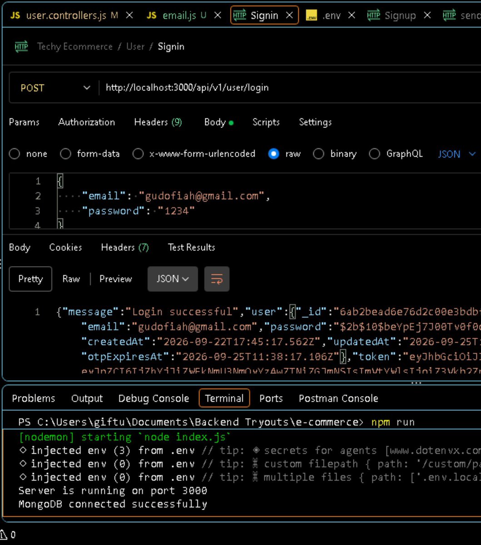Select the binary radio button
The width and height of the screenshot is (481, 545).
point(319,154)
